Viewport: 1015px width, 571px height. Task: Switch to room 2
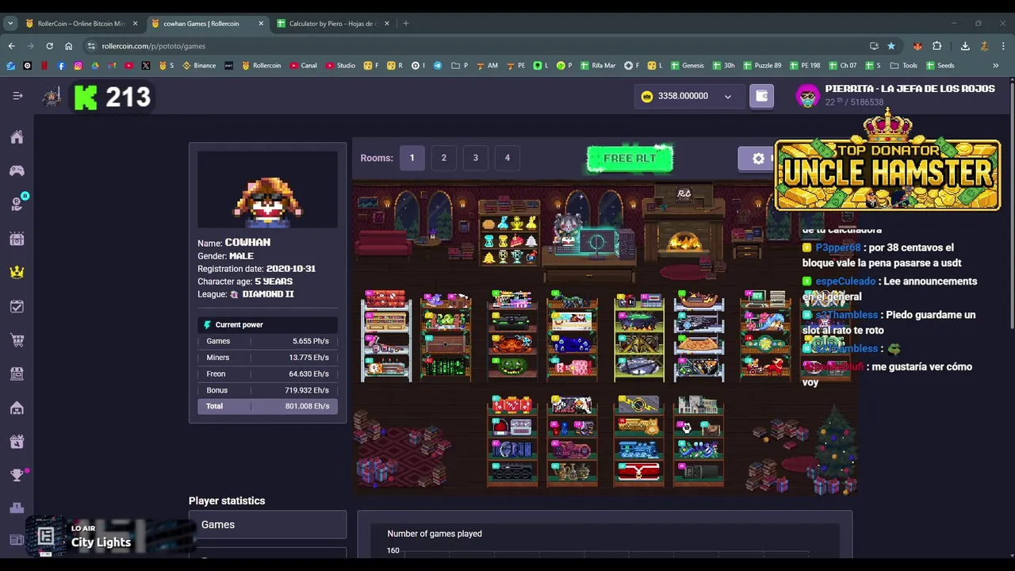(444, 158)
